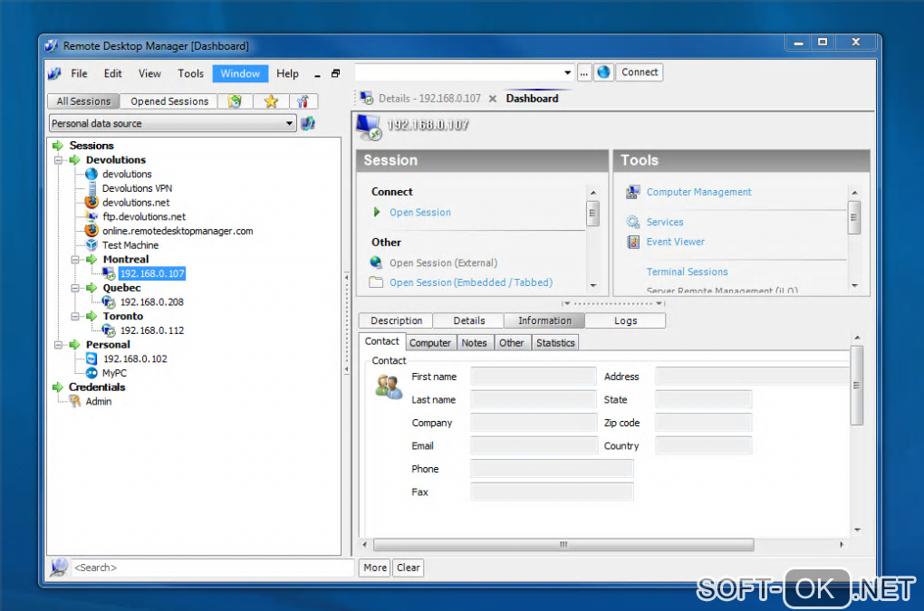
Task: Open the favorites star tab
Action: click(x=271, y=101)
